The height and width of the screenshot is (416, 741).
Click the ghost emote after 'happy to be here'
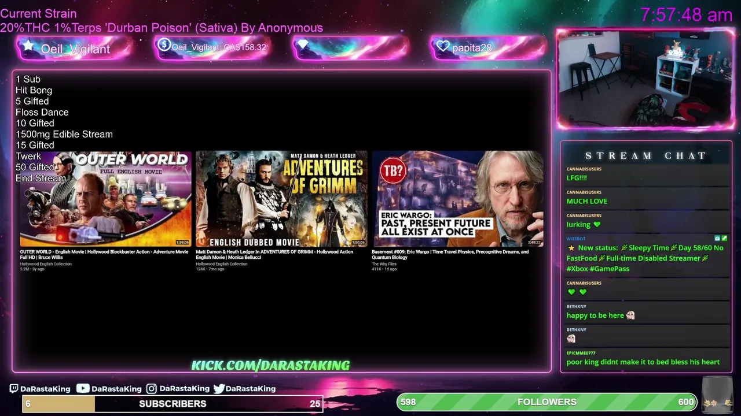coord(630,315)
